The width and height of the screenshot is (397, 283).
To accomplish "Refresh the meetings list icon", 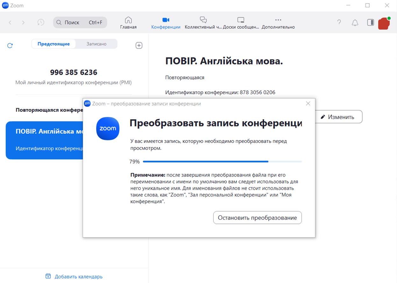I will 10,45.
